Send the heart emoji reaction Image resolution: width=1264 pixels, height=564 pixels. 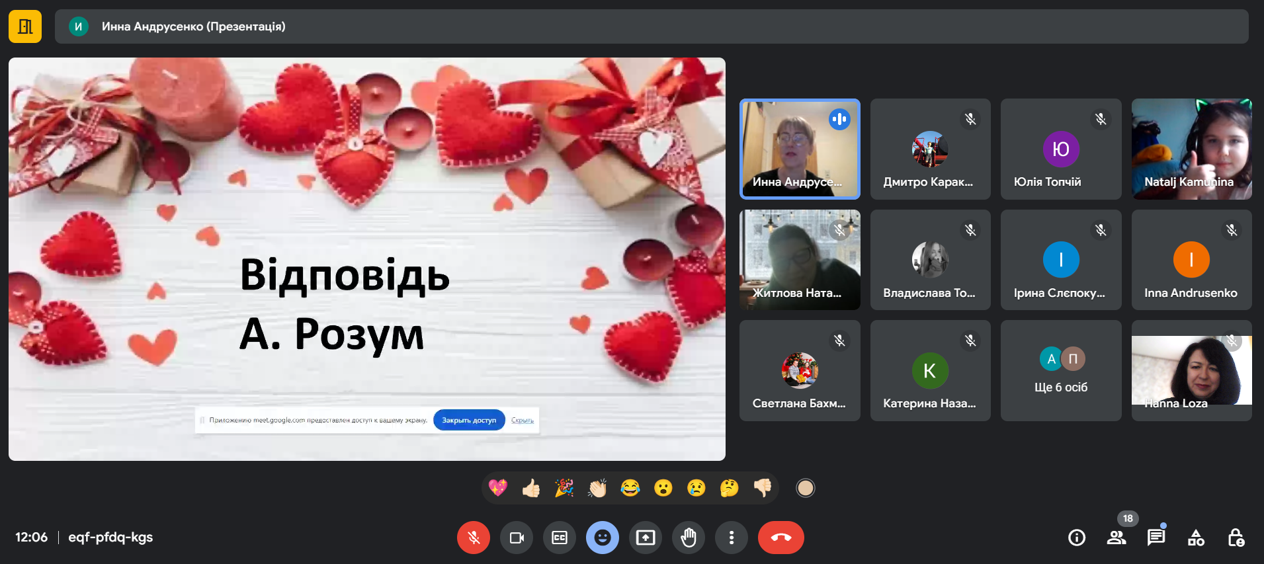497,488
